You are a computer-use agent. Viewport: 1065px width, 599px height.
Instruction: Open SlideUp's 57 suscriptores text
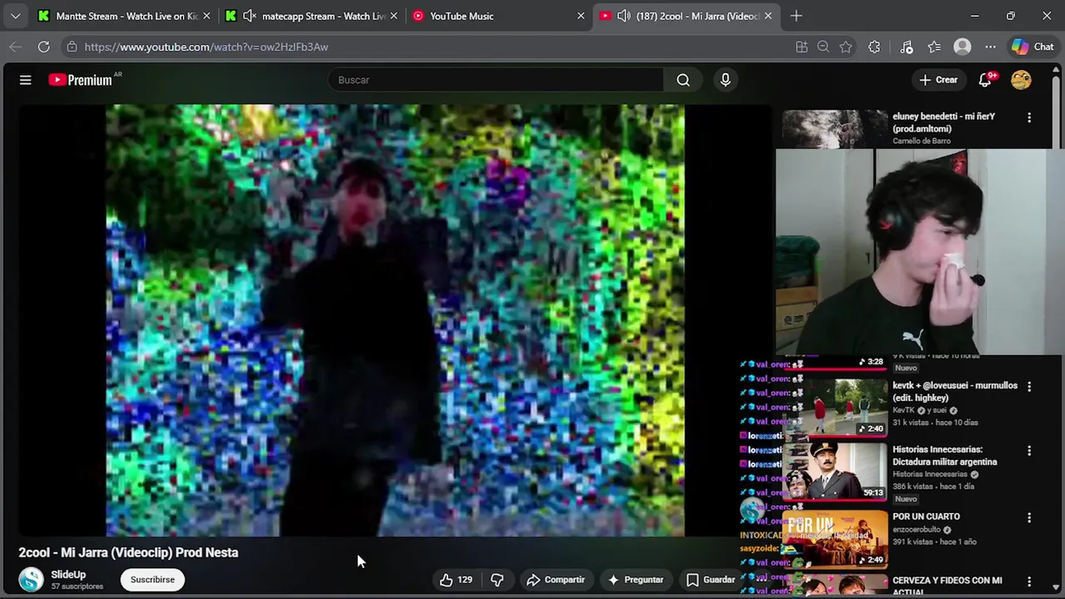point(77,587)
